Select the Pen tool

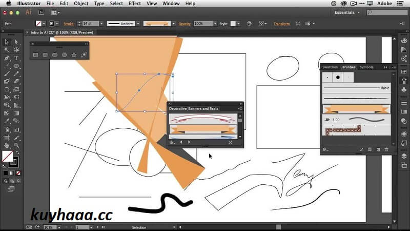[x=7, y=58]
